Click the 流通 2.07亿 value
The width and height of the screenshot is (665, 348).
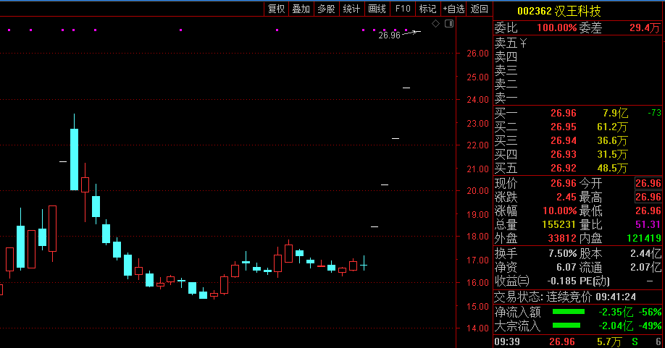pos(645,267)
